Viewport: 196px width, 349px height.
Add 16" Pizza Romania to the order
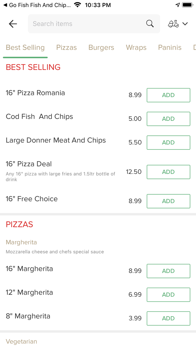(168, 95)
